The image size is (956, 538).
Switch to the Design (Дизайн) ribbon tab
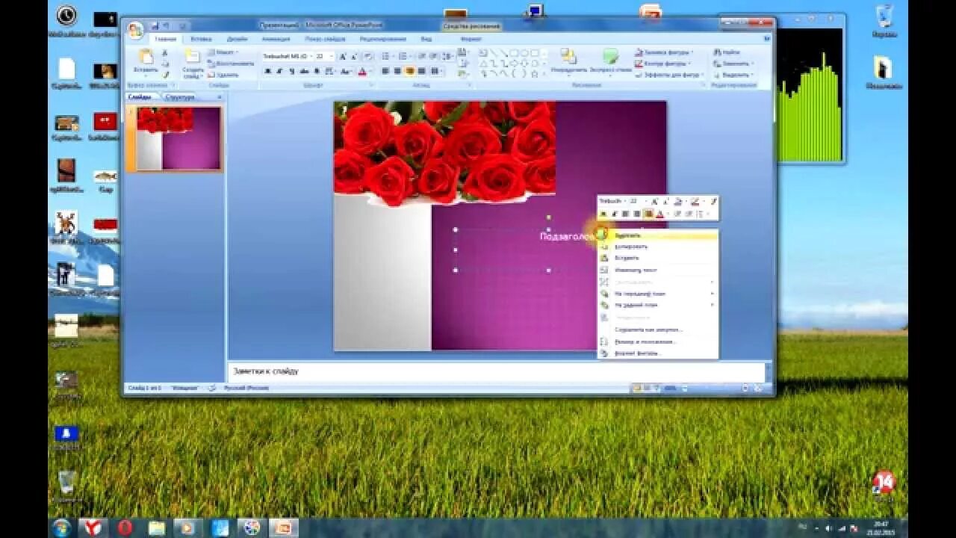238,39
